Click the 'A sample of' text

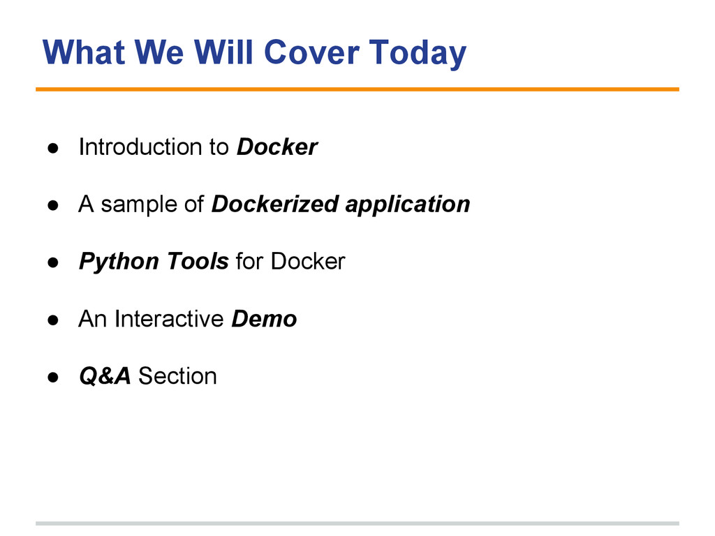point(141,204)
